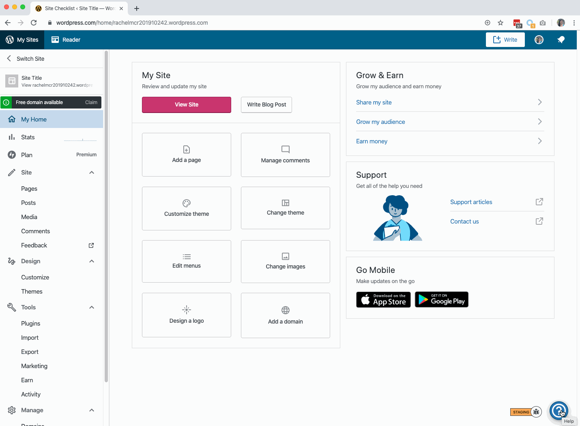The height and width of the screenshot is (426, 580).
Task: Click the Help question mark button
Action: [559, 411]
